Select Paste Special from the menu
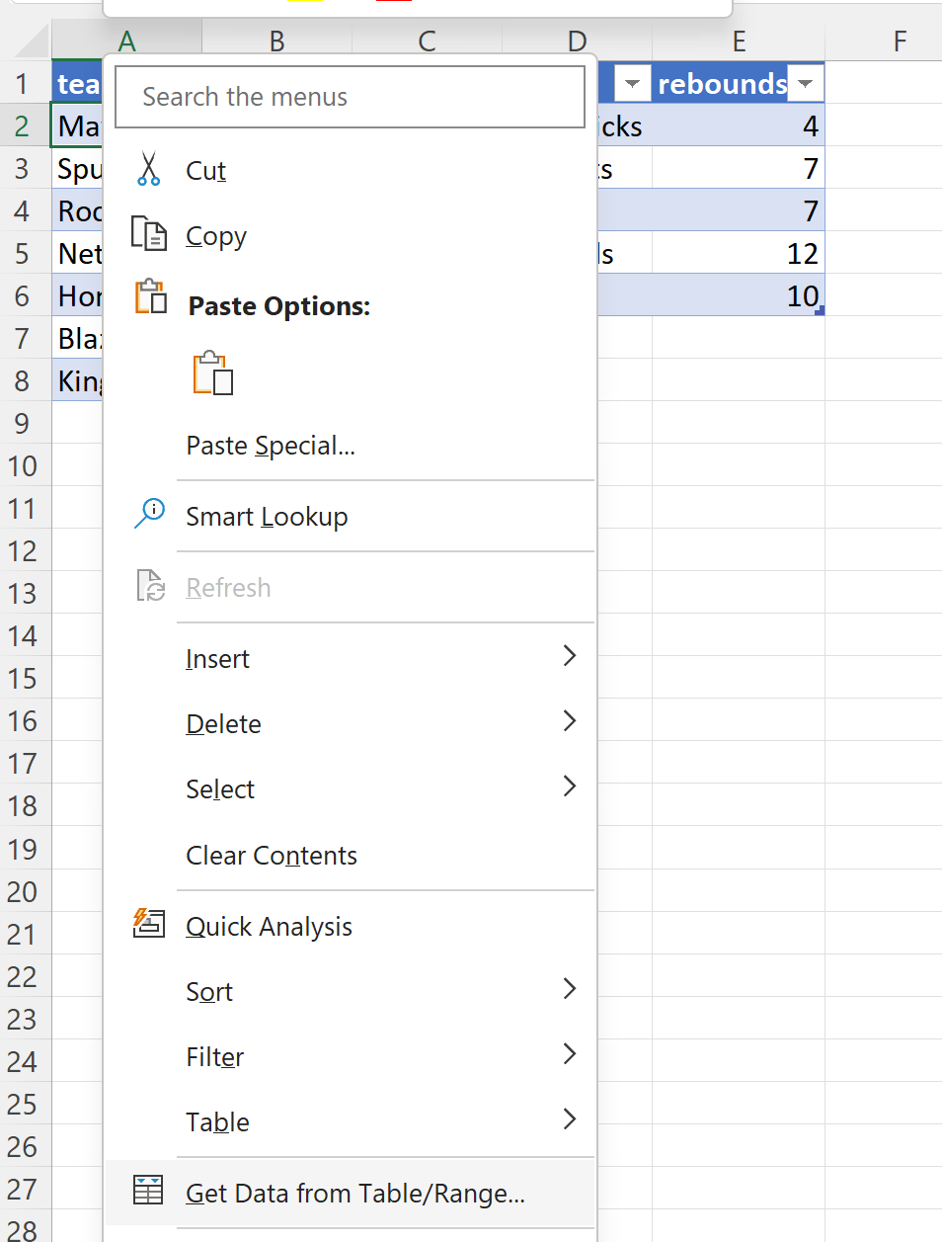The image size is (942, 1242). tap(270, 445)
